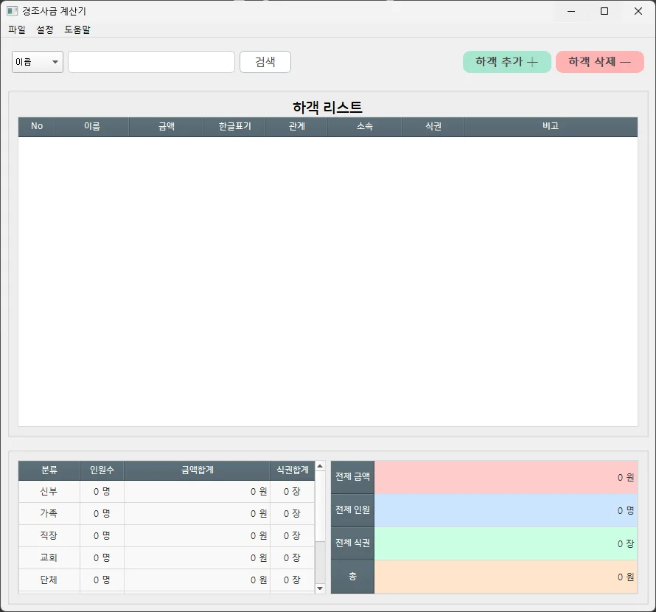Viewport: 656px width, 612px height.
Task: Select the 신부 category row
Action: (x=167, y=491)
